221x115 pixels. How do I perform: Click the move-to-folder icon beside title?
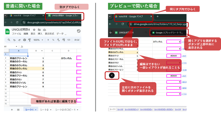(x=39, y=30)
